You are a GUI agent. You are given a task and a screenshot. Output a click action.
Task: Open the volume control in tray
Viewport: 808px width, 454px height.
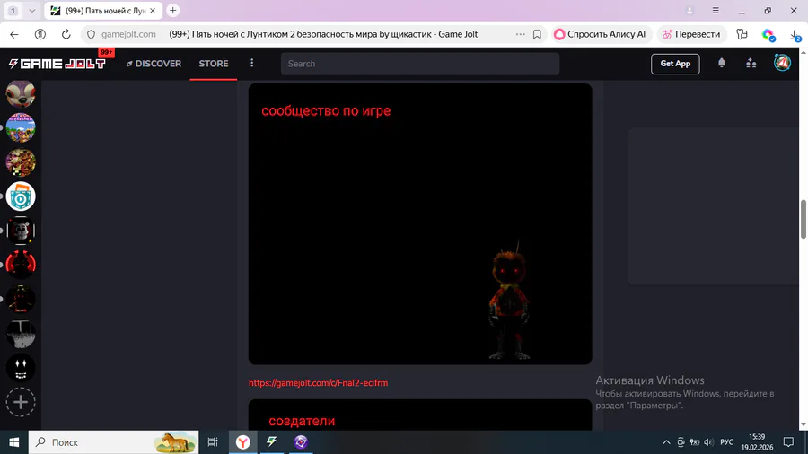click(708, 442)
